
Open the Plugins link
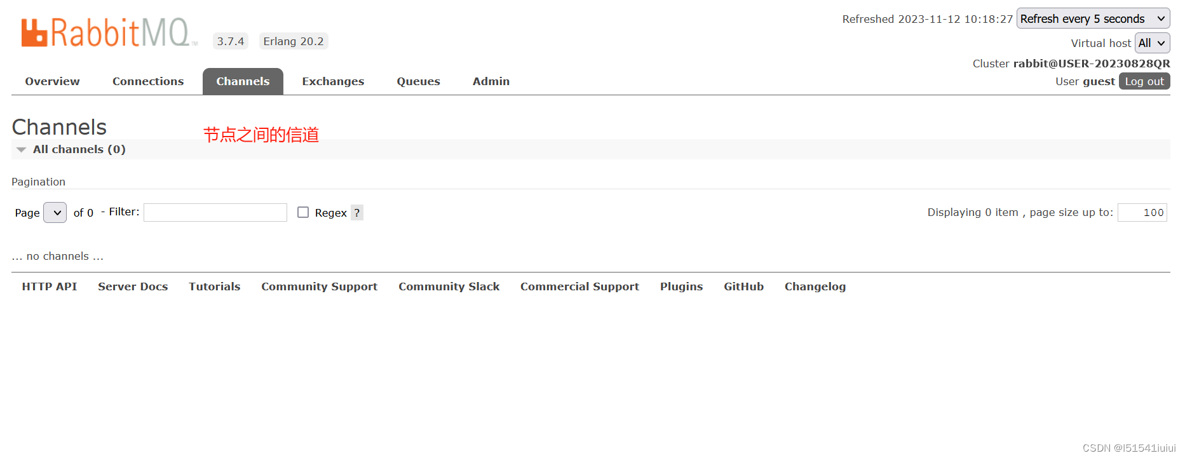(x=682, y=286)
